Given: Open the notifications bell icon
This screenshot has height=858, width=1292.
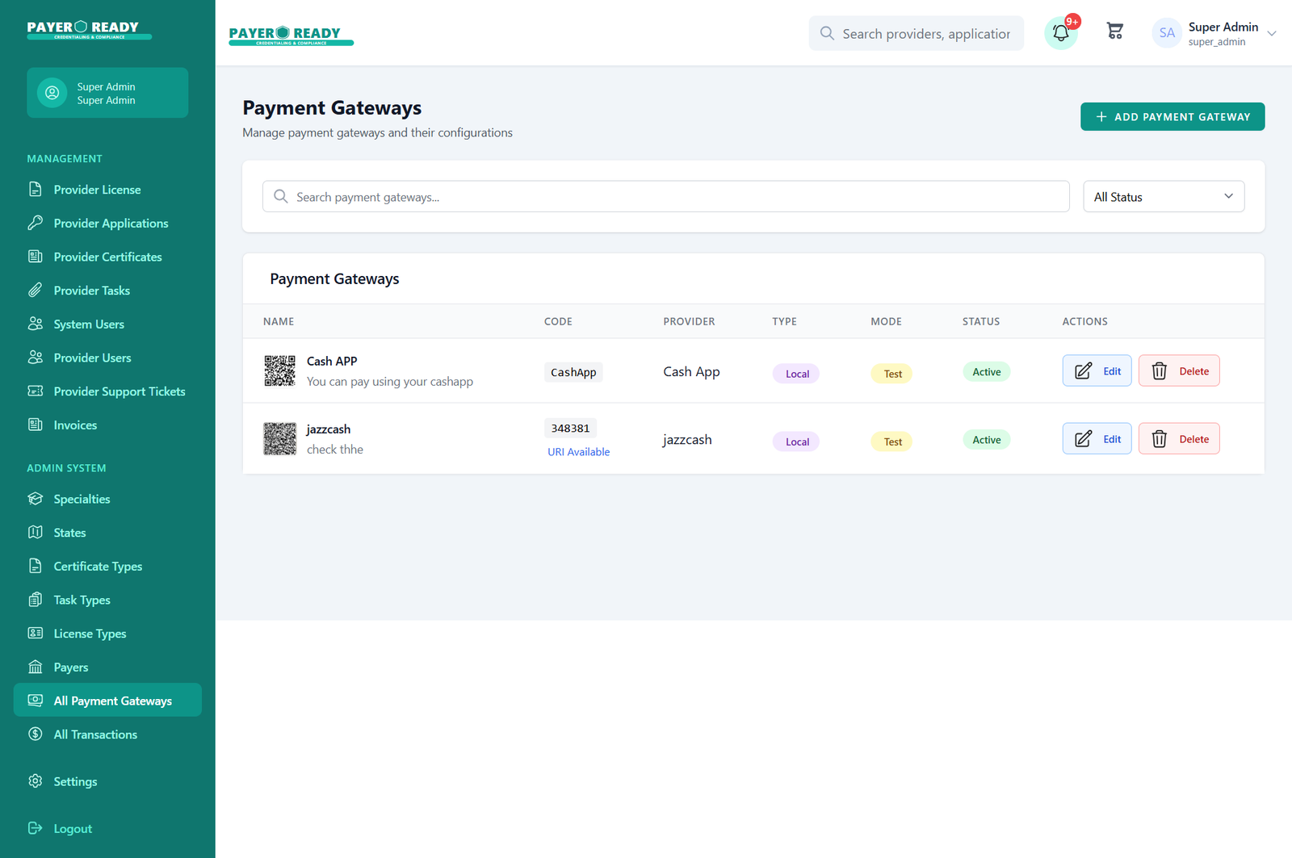Looking at the screenshot, I should (x=1061, y=33).
